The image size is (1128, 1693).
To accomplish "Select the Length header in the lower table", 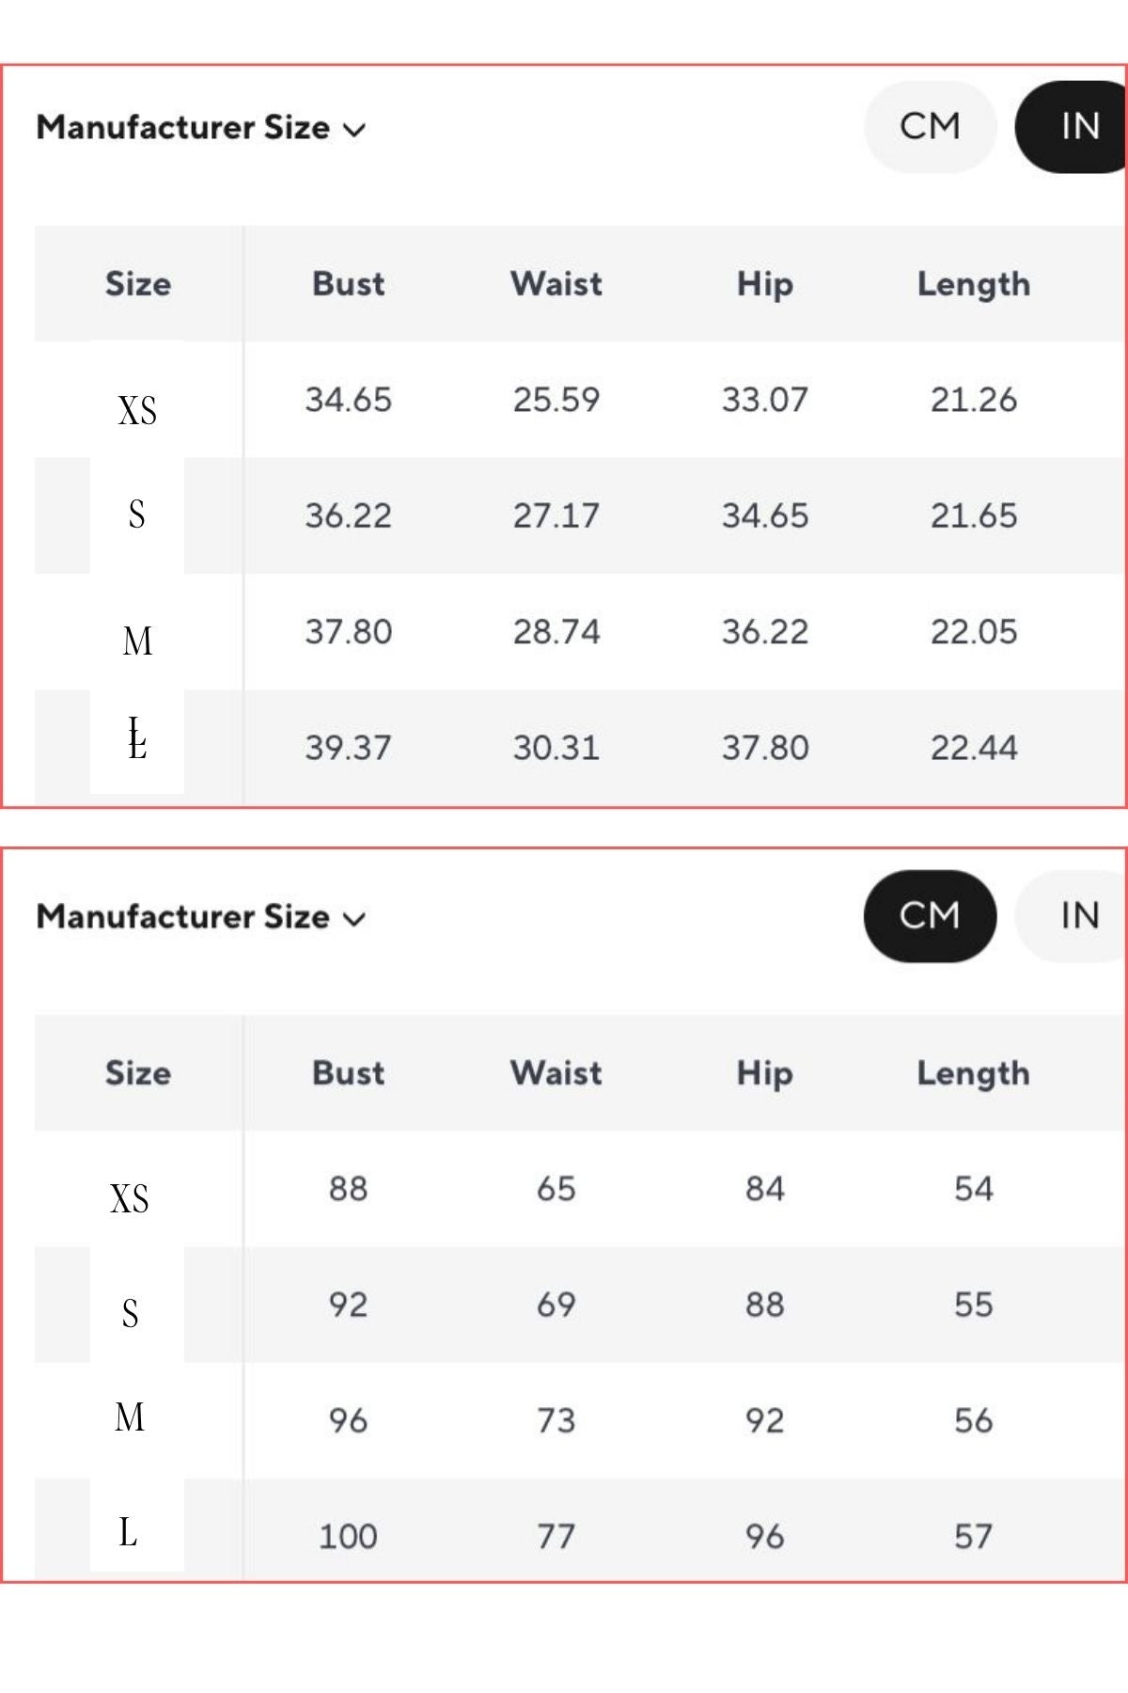I will (973, 1073).
